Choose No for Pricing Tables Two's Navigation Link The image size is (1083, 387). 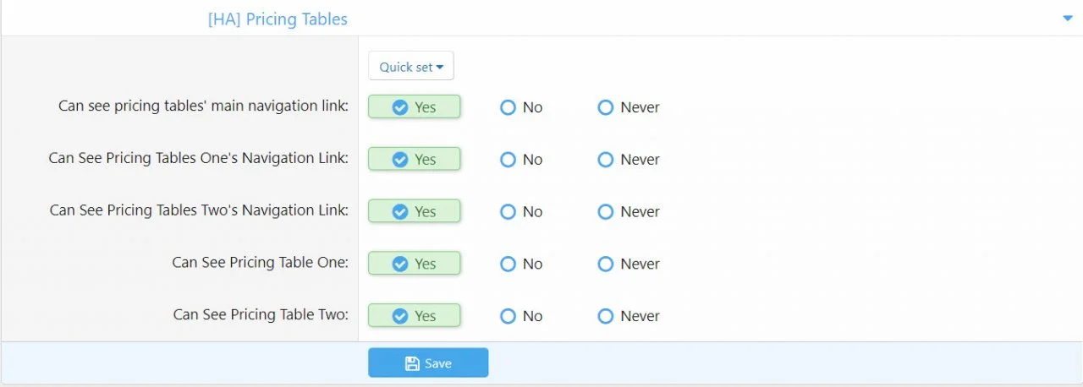[508, 212]
